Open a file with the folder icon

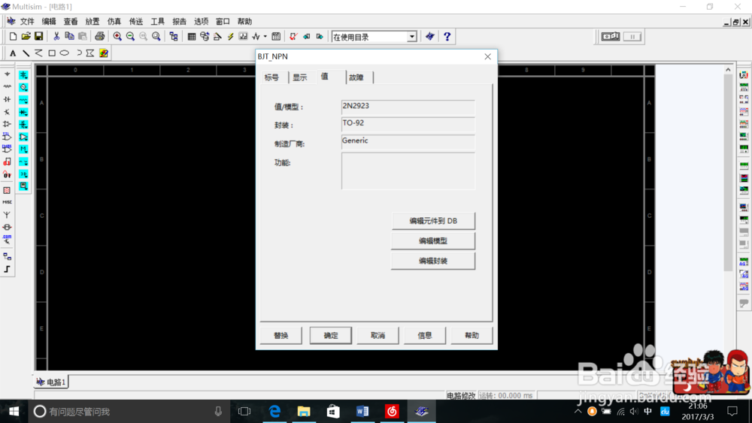tap(26, 36)
